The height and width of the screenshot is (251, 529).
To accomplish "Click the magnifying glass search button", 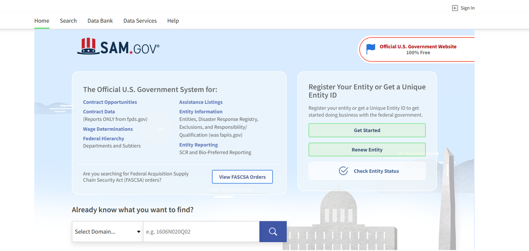I will coord(273,232).
